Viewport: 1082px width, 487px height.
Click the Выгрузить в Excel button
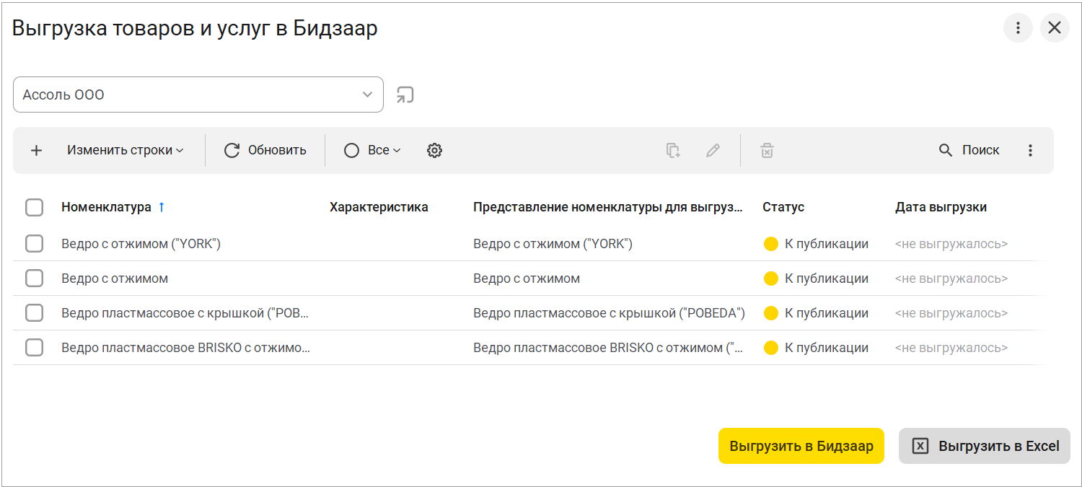pos(984,446)
